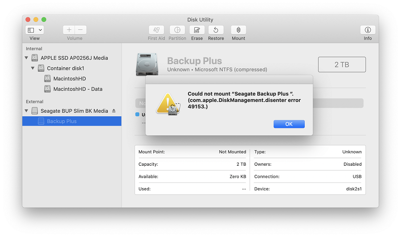Click the Partition toolbar icon
Screen dimensions: 401x237
(x=177, y=30)
